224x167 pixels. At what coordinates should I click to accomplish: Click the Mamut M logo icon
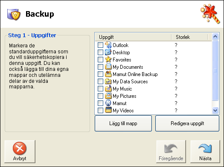coord(108,103)
